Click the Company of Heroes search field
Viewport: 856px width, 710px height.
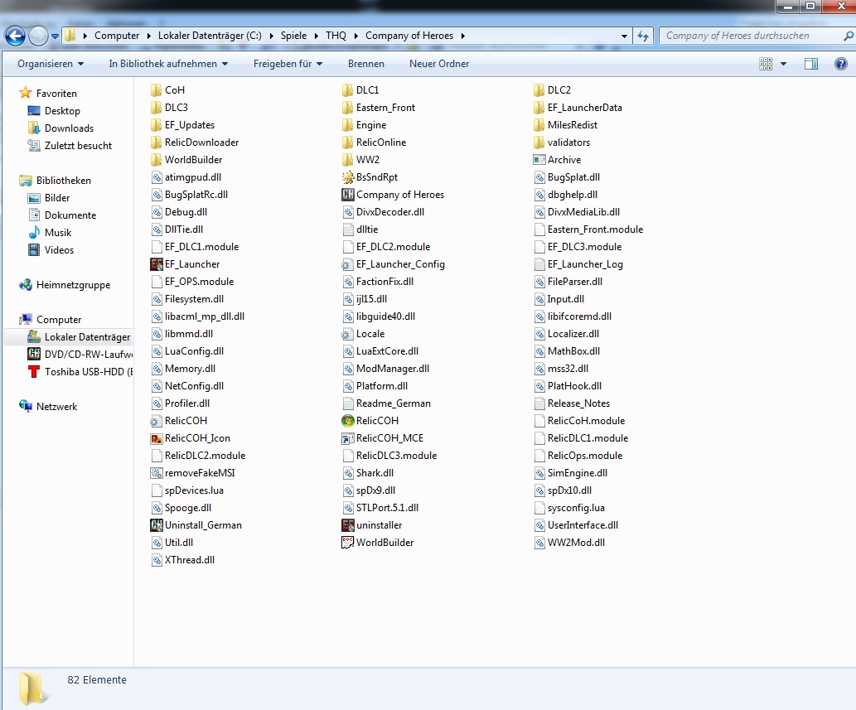click(751, 36)
